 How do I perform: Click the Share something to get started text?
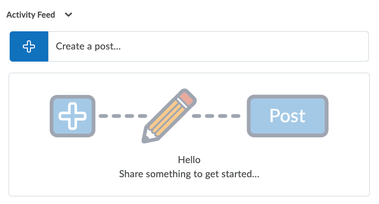tap(189, 174)
